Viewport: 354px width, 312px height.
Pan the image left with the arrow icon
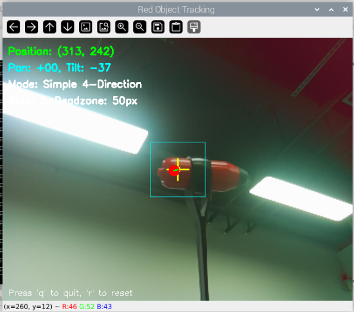[x=14, y=27]
